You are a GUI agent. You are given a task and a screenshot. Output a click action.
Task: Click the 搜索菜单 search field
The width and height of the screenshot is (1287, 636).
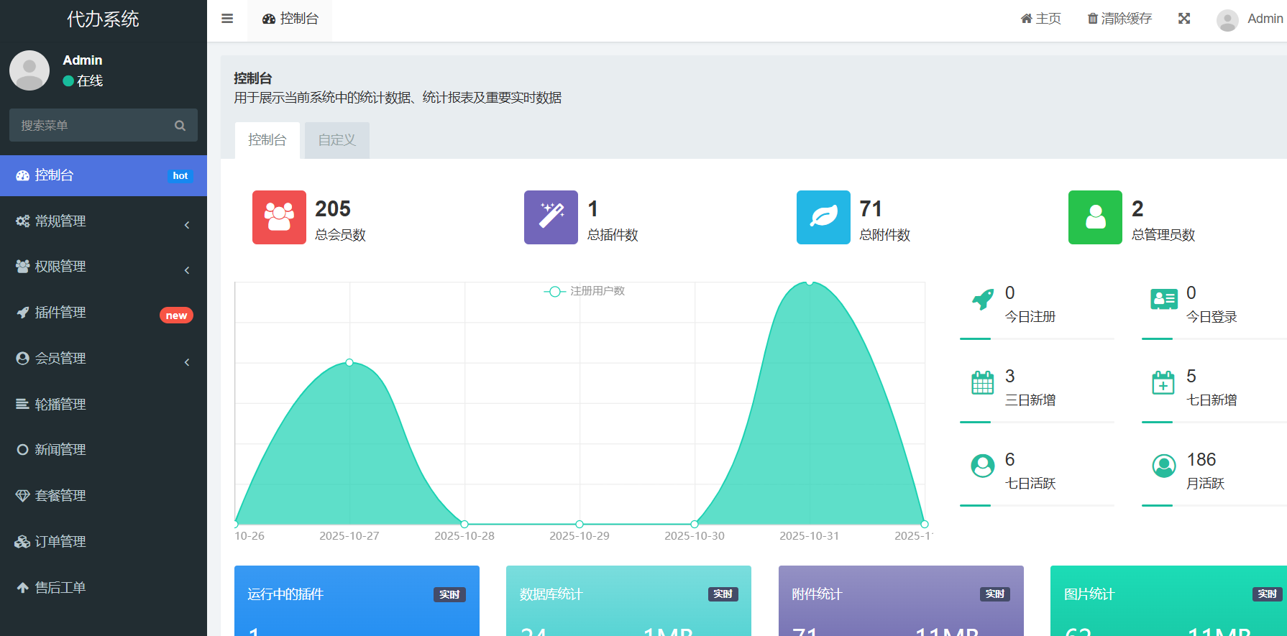tap(93, 126)
